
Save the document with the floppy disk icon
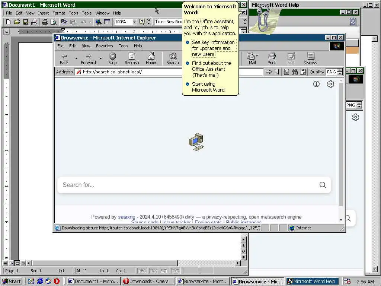coord(26,22)
